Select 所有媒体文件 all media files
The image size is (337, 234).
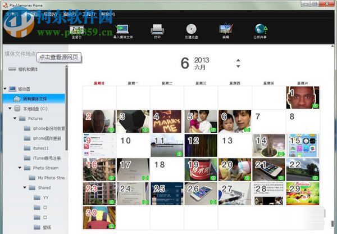[34, 99]
